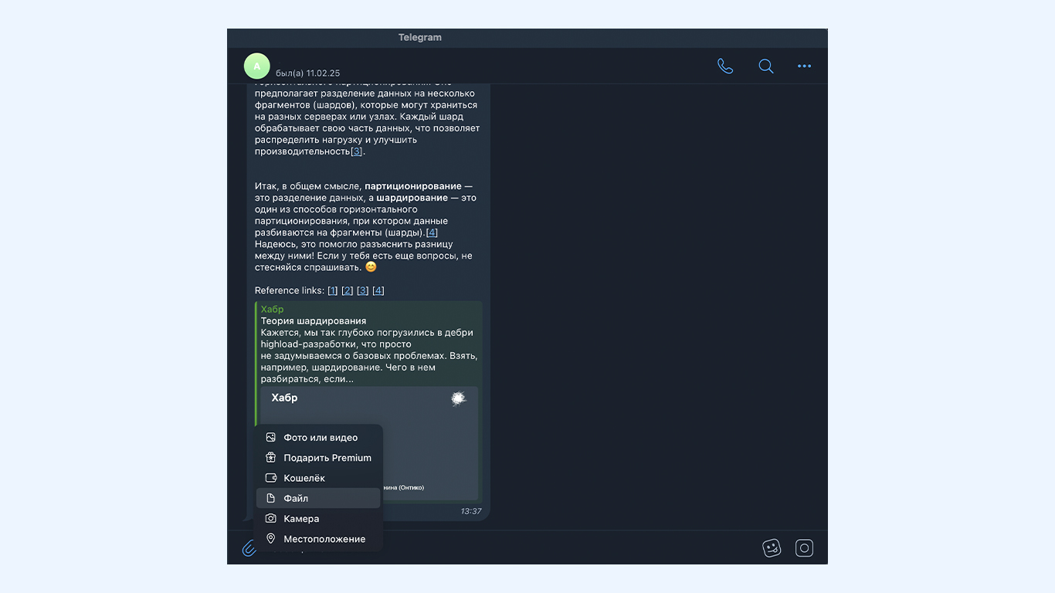The width and height of the screenshot is (1055, 593).
Task: Open reference link [4] in Reference links row
Action: tap(378, 290)
